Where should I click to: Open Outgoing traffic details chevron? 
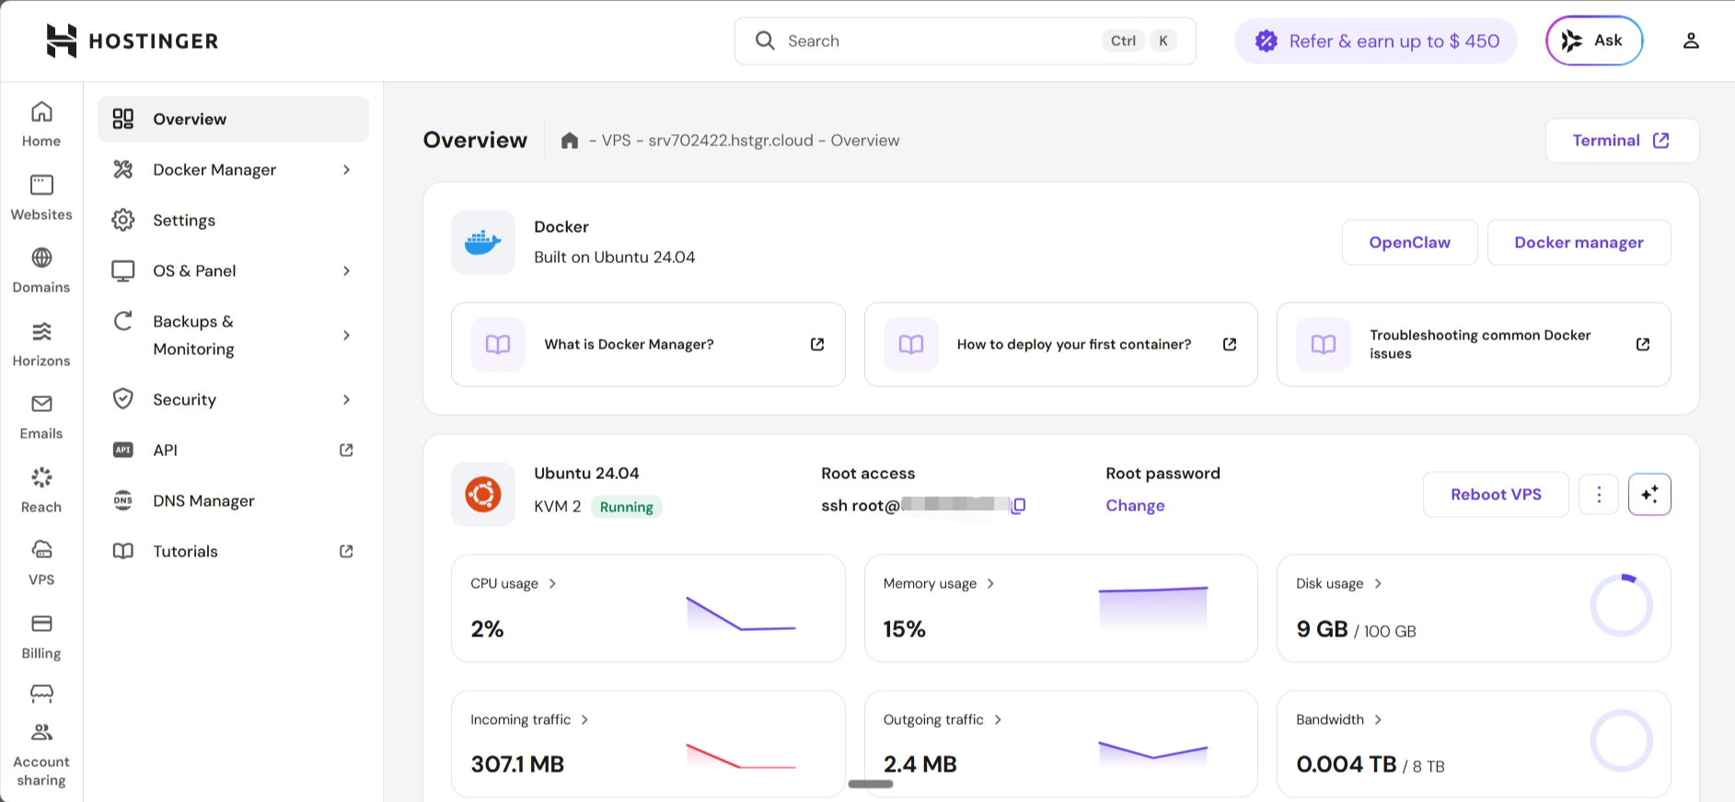pos(998,719)
